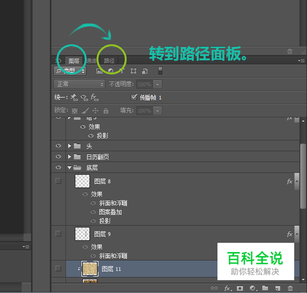
Task: Lock transparent pixels icon
Action: point(75,111)
